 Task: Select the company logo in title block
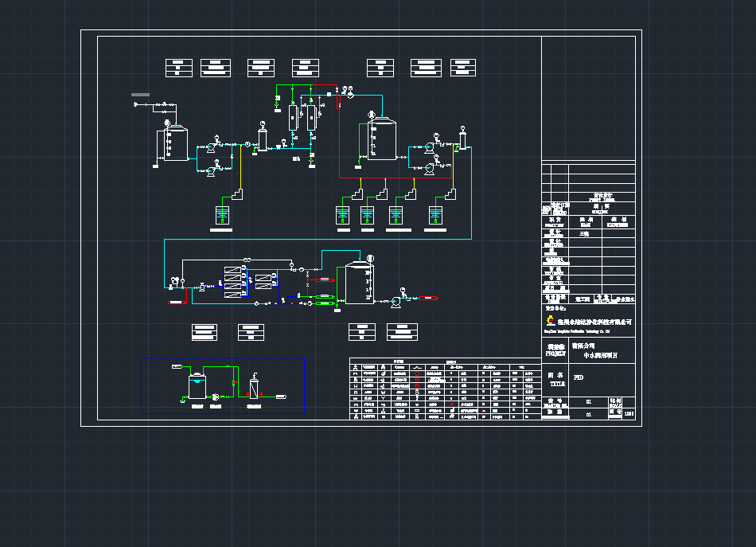(549, 320)
